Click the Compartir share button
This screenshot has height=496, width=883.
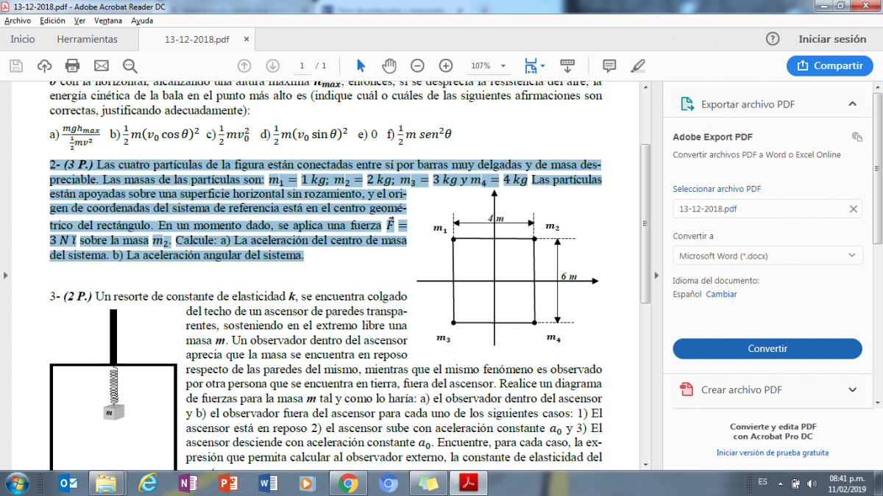pos(829,65)
